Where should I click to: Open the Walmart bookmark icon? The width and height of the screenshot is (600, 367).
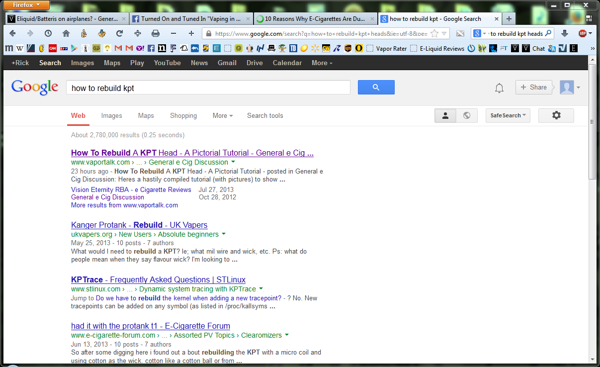pyautogui.click(x=315, y=48)
